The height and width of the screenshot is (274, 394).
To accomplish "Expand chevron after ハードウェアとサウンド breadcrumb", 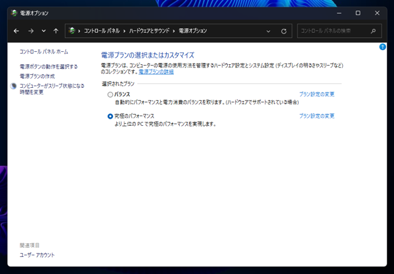I will [173, 31].
